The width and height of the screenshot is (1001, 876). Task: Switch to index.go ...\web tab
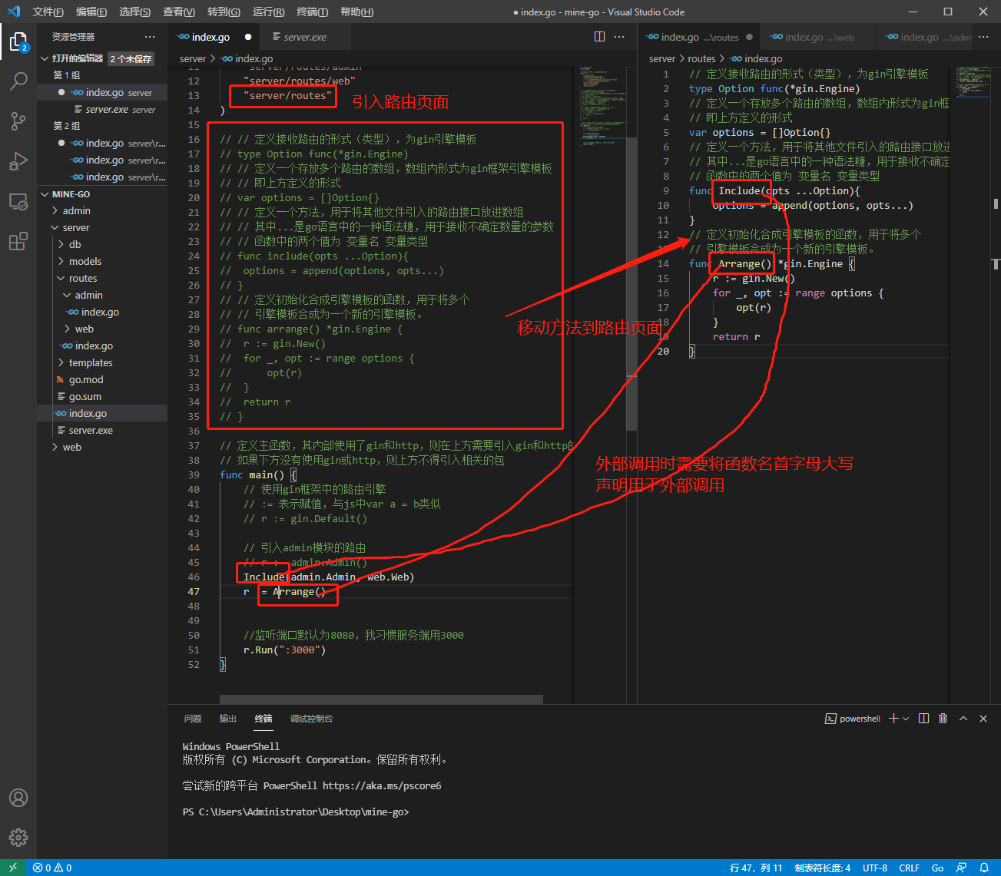[x=819, y=37]
